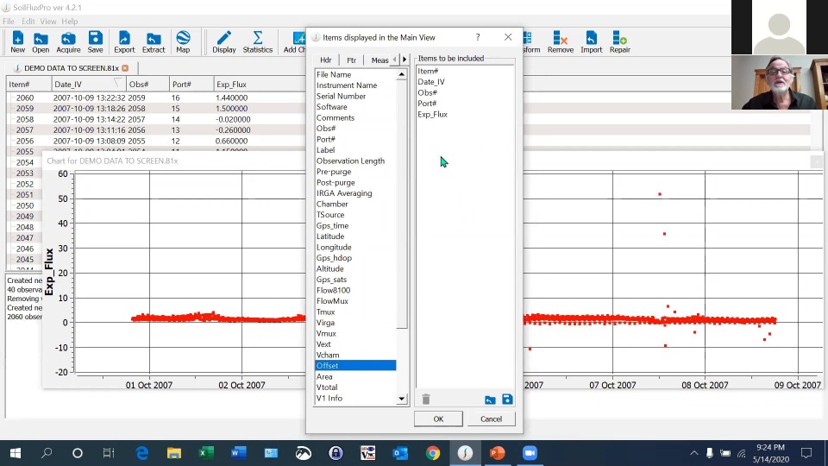Click the available-items list vertical scrollbar

[401, 203]
